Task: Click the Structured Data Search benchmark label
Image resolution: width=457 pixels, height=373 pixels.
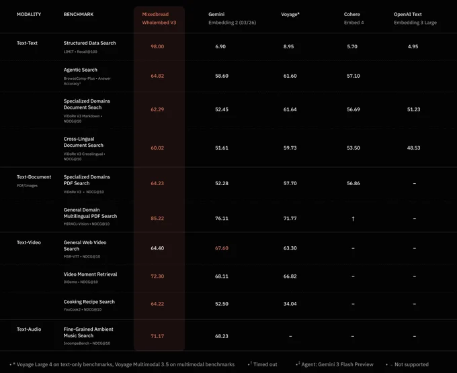Action: coord(90,43)
